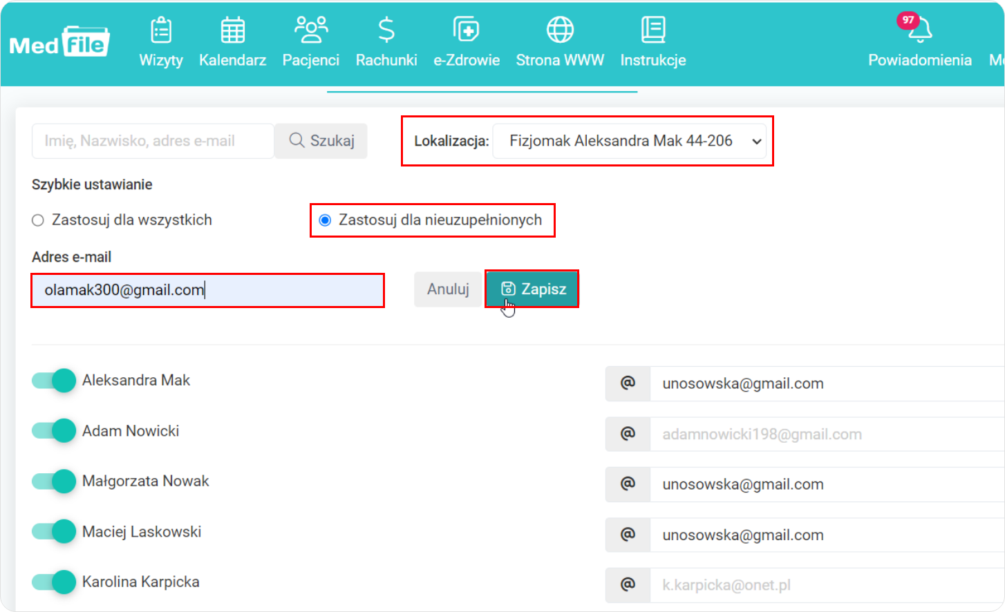The width and height of the screenshot is (1005, 612).
Task: Click the name Maciej Laskowski
Action: (x=142, y=531)
